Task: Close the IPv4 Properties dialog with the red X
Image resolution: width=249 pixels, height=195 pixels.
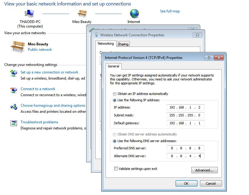Action: tap(219, 58)
